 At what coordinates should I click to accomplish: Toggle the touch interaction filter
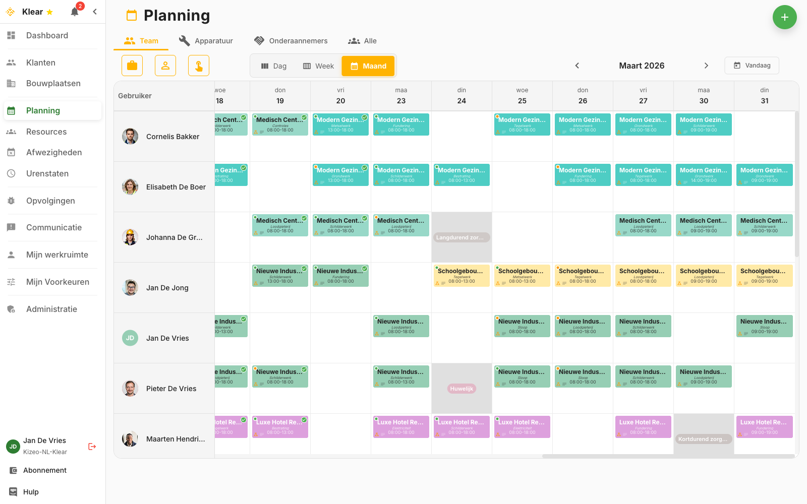[x=198, y=66]
